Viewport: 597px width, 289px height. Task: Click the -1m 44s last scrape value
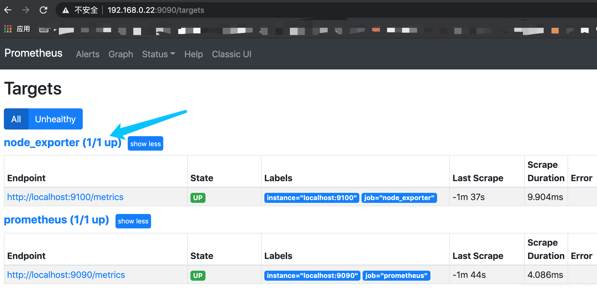tap(469, 275)
